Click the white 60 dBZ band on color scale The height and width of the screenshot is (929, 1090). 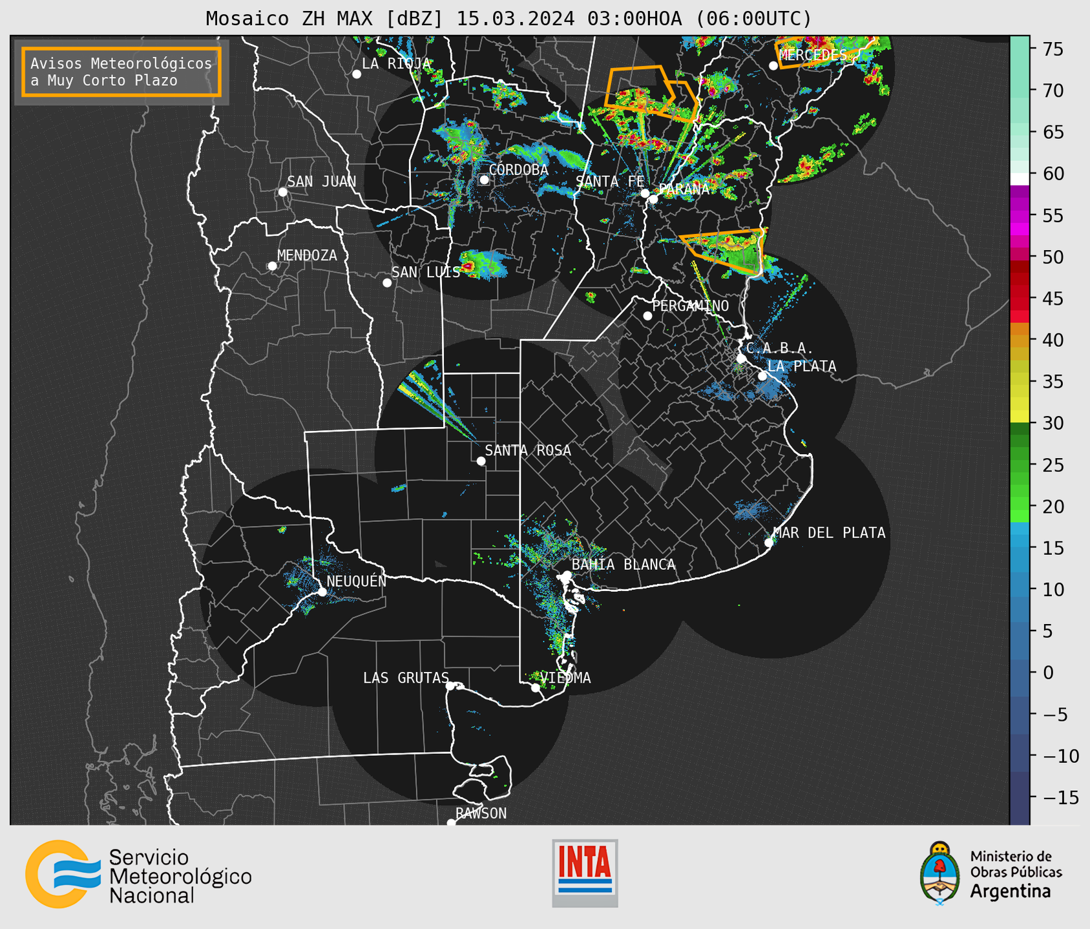(x=1020, y=179)
